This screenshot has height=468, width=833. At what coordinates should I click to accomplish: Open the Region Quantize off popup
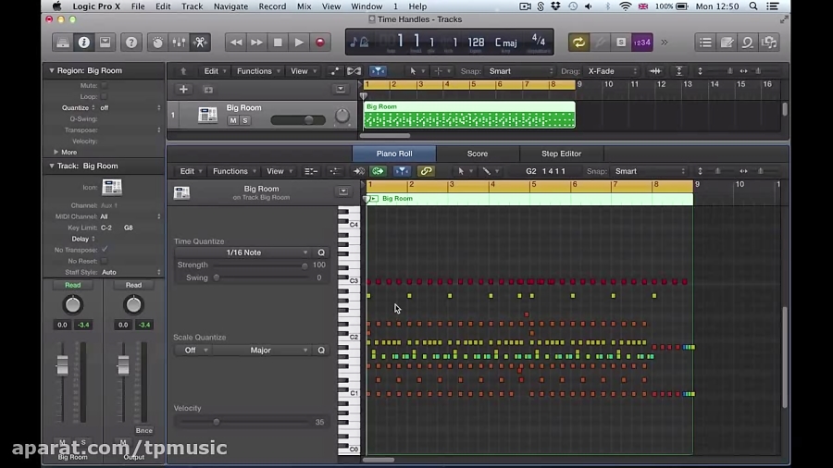coord(130,107)
